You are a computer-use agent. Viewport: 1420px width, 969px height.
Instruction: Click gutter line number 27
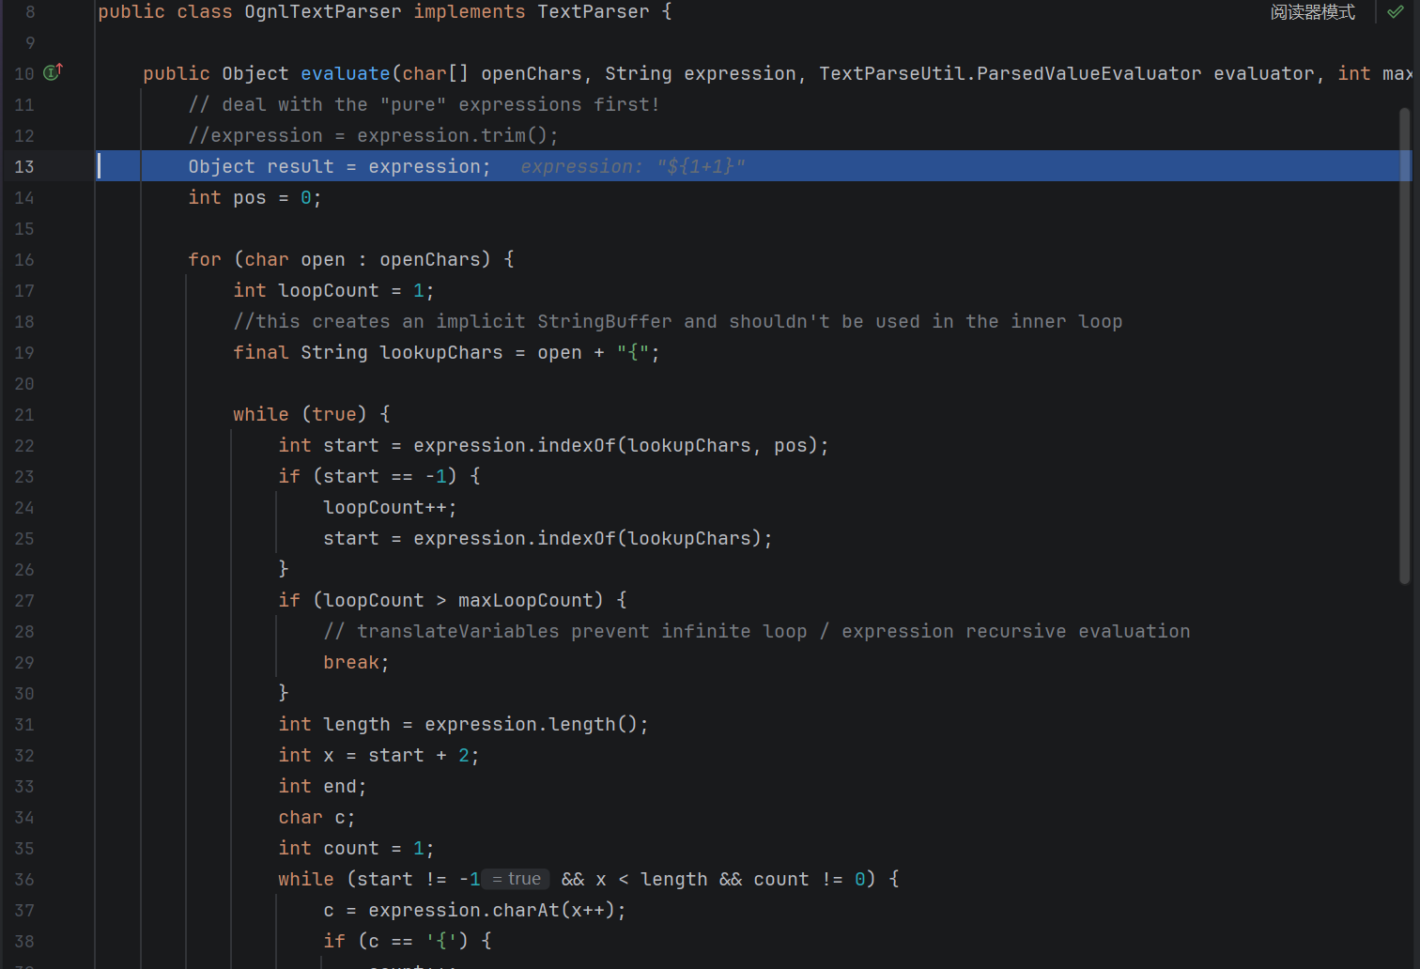(x=24, y=600)
